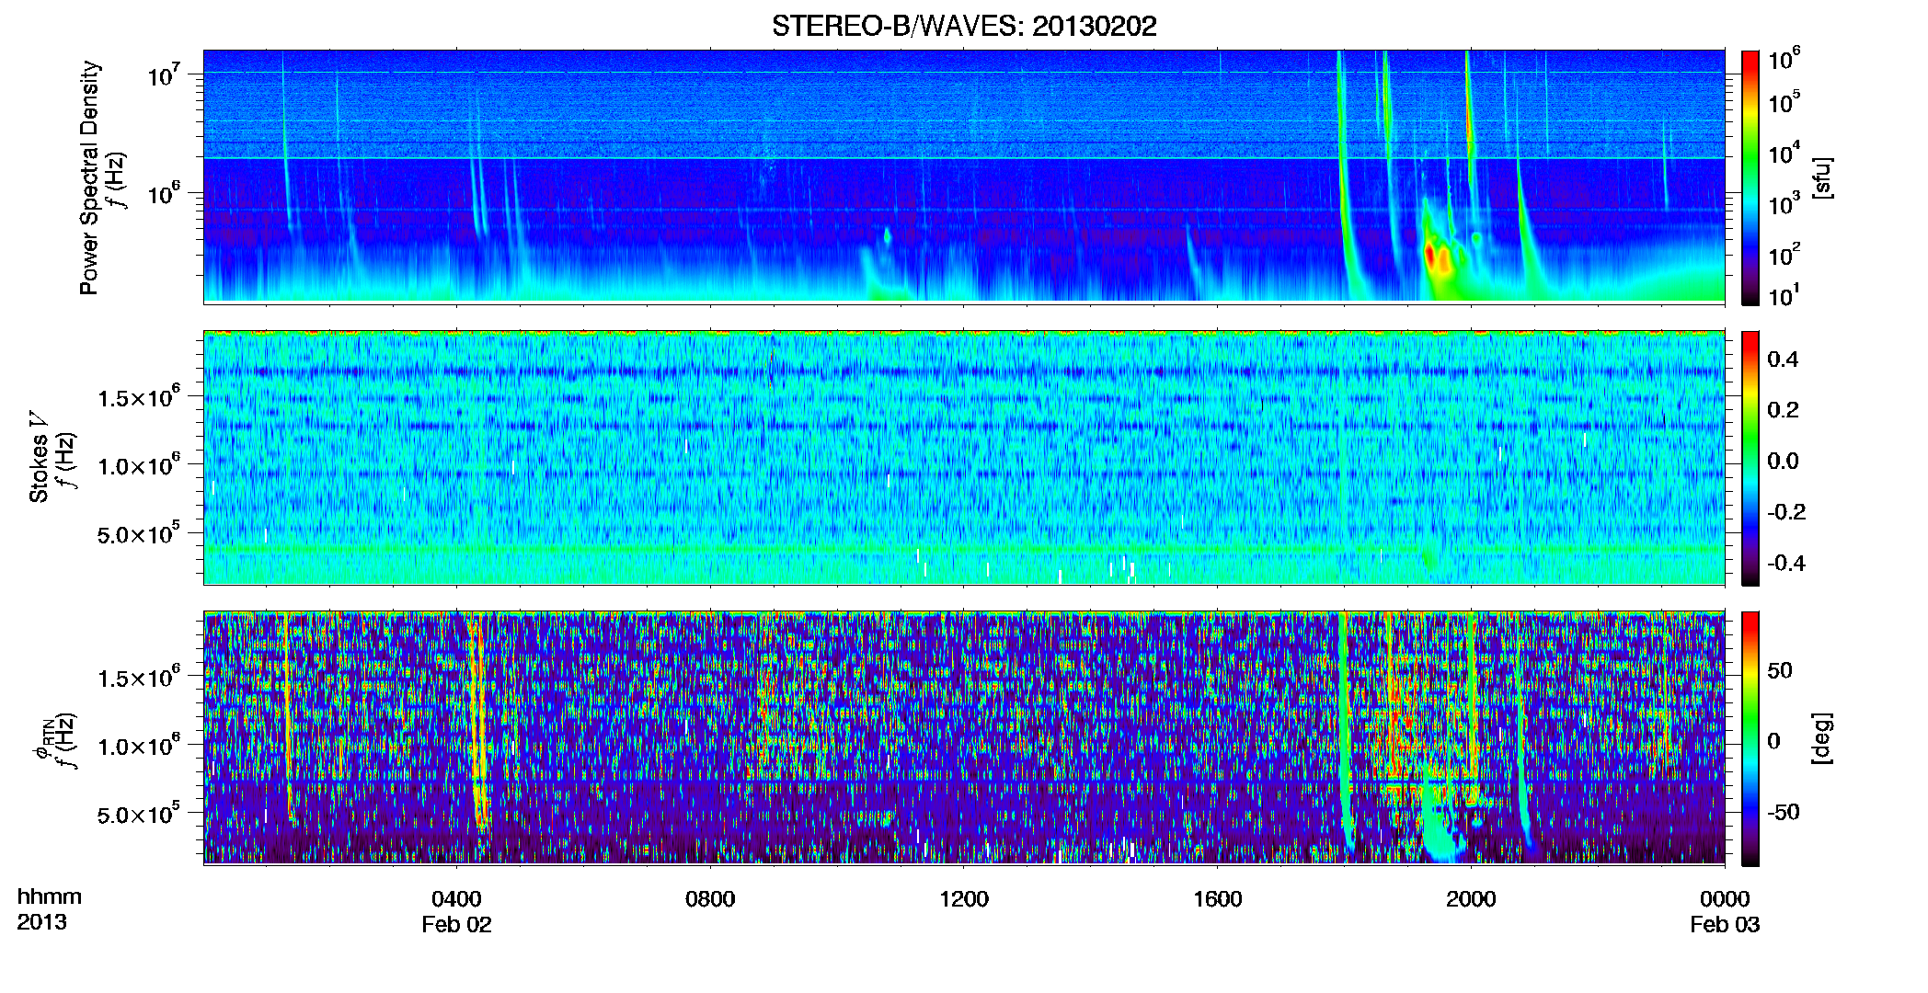The image size is (1928, 993).
Task: Click the 2013 year label
Action: pos(41,921)
